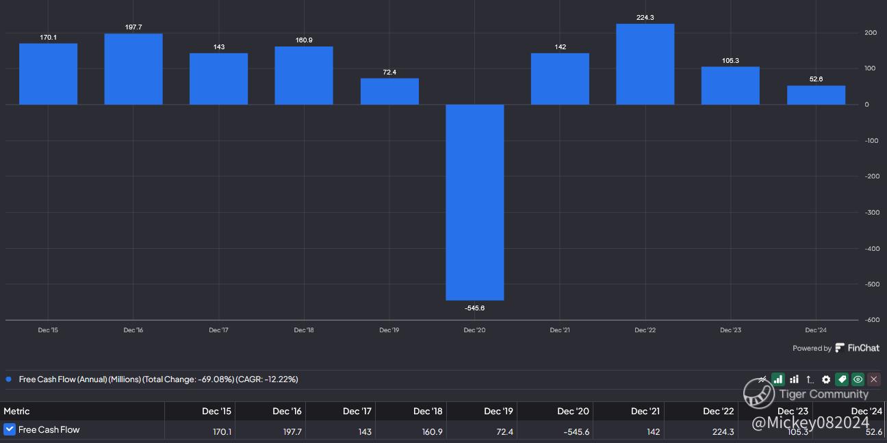Click the Metric column header

[17, 411]
